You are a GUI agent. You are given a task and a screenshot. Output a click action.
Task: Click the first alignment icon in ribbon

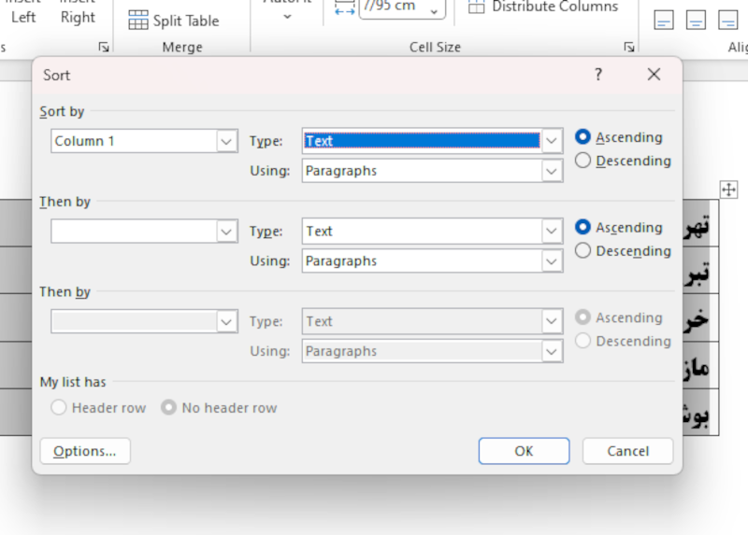click(x=664, y=21)
